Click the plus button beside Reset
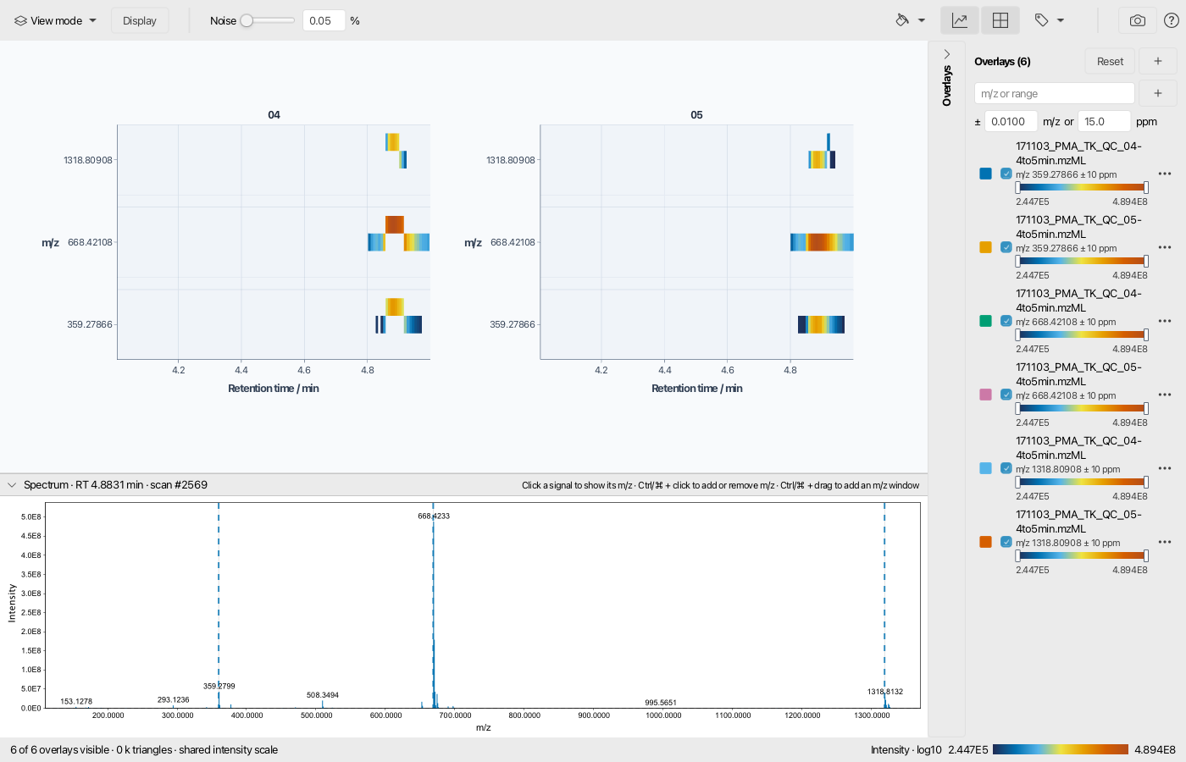The width and height of the screenshot is (1186, 762). [x=1158, y=61]
